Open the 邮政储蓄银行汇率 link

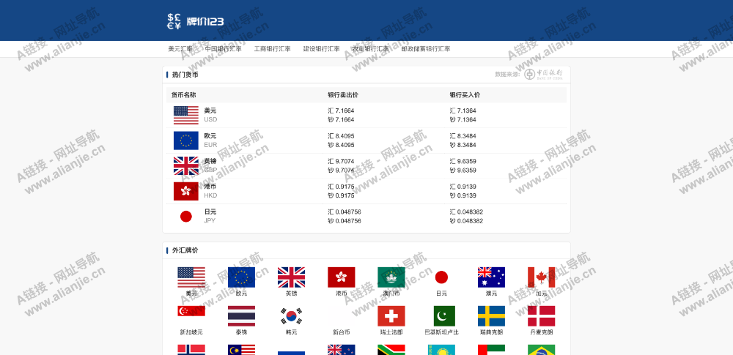click(425, 49)
